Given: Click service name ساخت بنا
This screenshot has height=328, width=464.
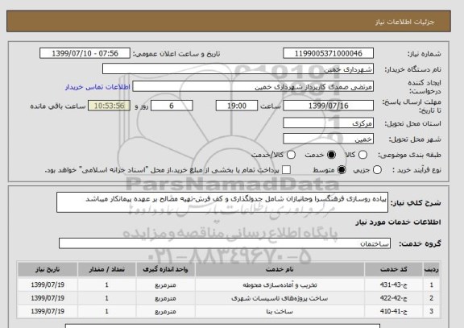Looking at the screenshot, I should coord(280,311).
